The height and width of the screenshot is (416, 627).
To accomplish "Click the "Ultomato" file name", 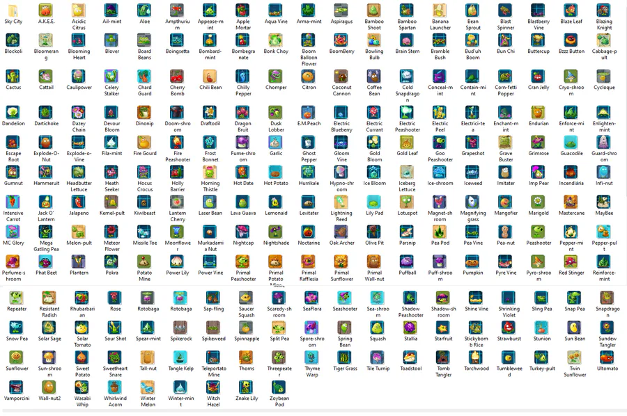I will tap(607, 369).
